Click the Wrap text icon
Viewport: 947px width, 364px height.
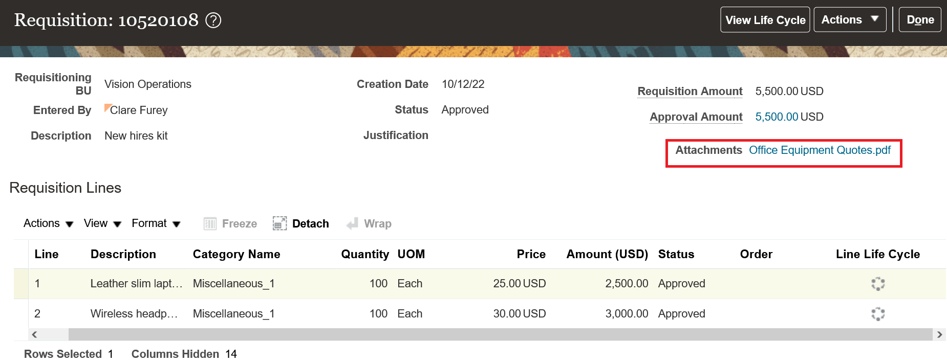[352, 223]
